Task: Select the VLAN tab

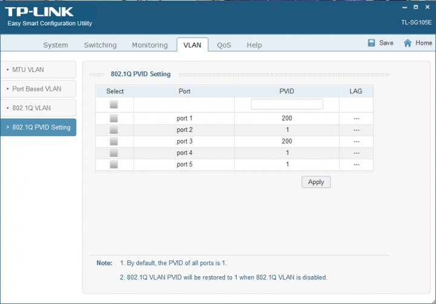Action: (x=193, y=45)
